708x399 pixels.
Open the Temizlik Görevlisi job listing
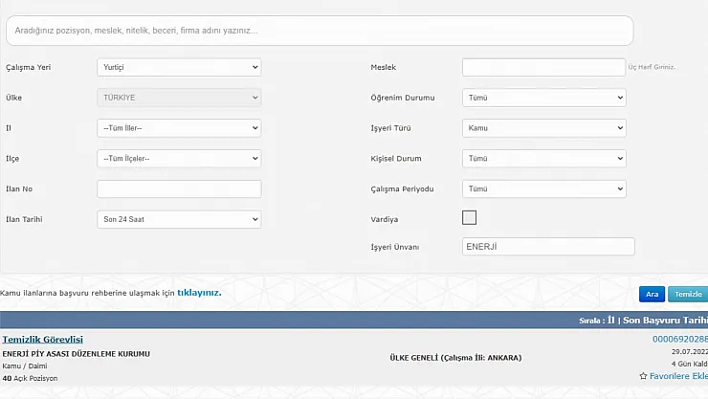pos(43,340)
